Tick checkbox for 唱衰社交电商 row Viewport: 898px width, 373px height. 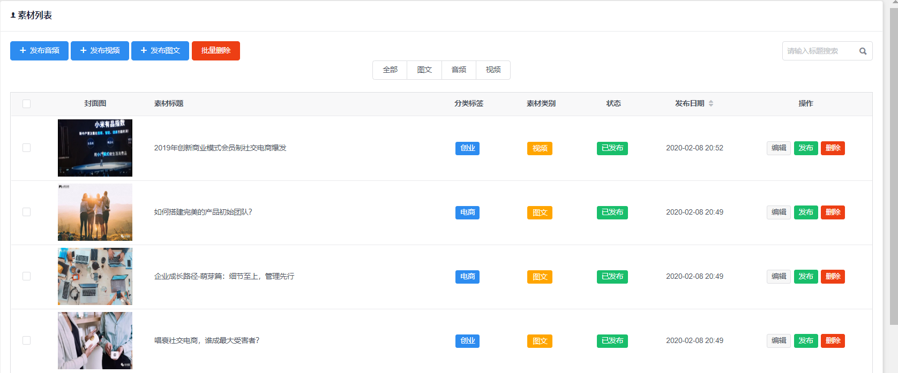click(x=26, y=340)
